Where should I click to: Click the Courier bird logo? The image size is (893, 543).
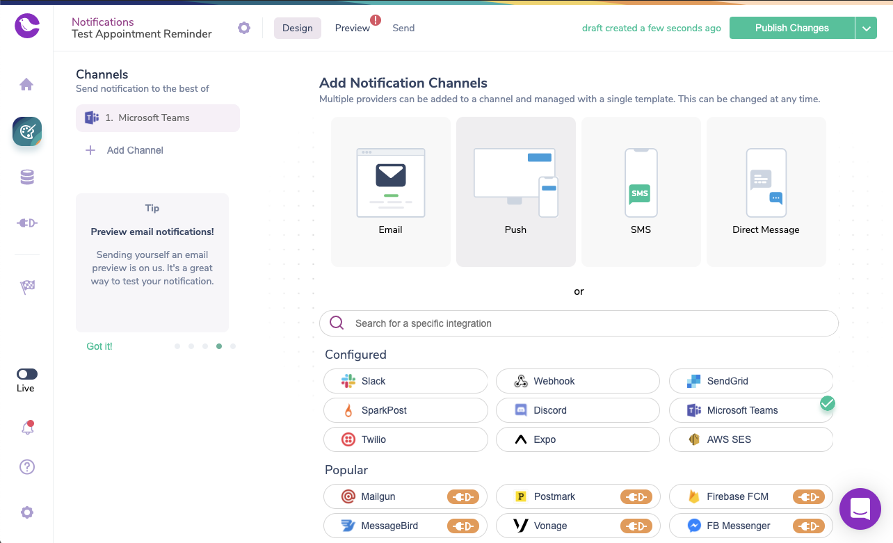point(27,26)
